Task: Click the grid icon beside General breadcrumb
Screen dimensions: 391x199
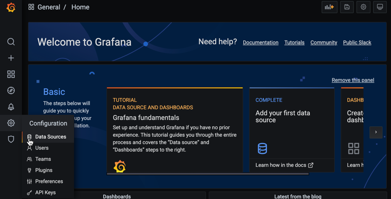Action: click(x=31, y=7)
